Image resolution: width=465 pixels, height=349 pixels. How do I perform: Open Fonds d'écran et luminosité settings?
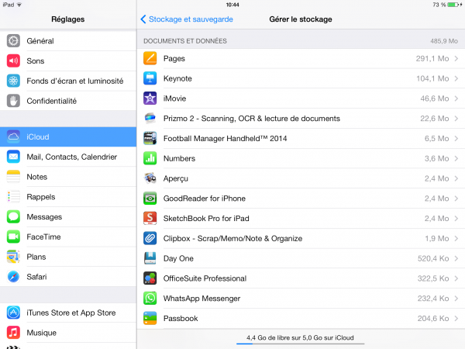coord(68,81)
